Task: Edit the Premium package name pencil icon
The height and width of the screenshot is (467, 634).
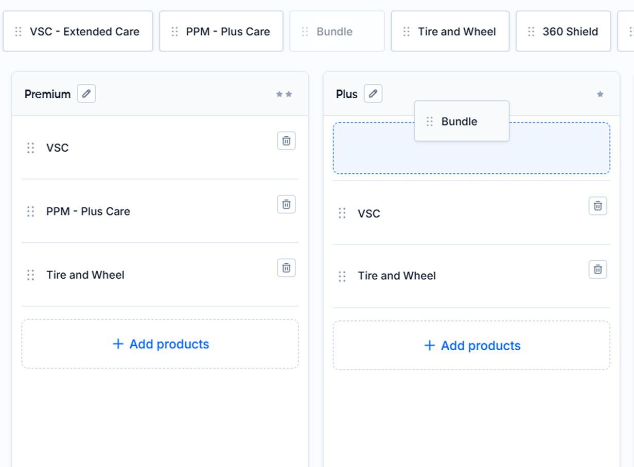Action: (86, 94)
